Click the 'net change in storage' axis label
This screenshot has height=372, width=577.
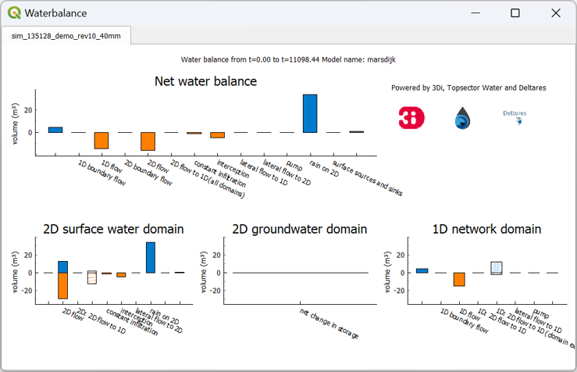coord(329,324)
